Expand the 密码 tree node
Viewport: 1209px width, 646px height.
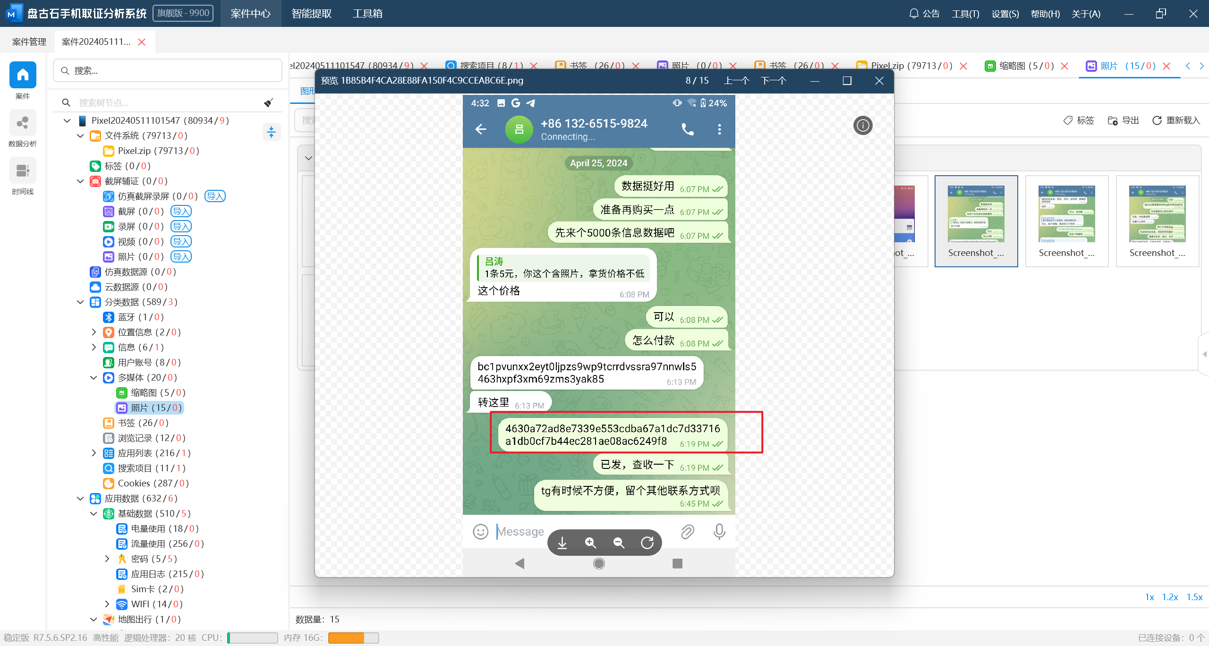point(107,559)
